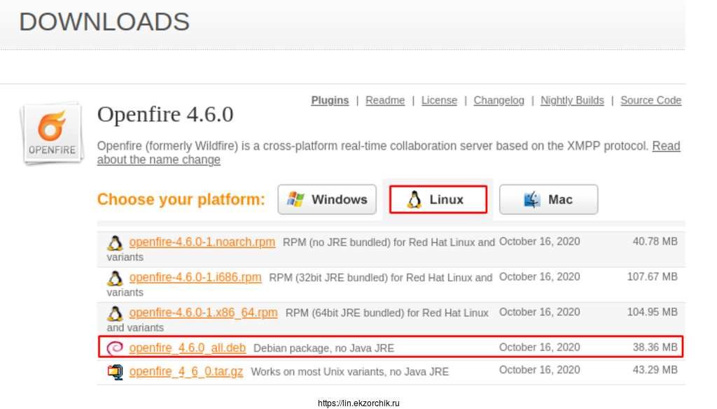Screen dimensions: 717x409
Task: View the License link
Action: [x=439, y=101]
